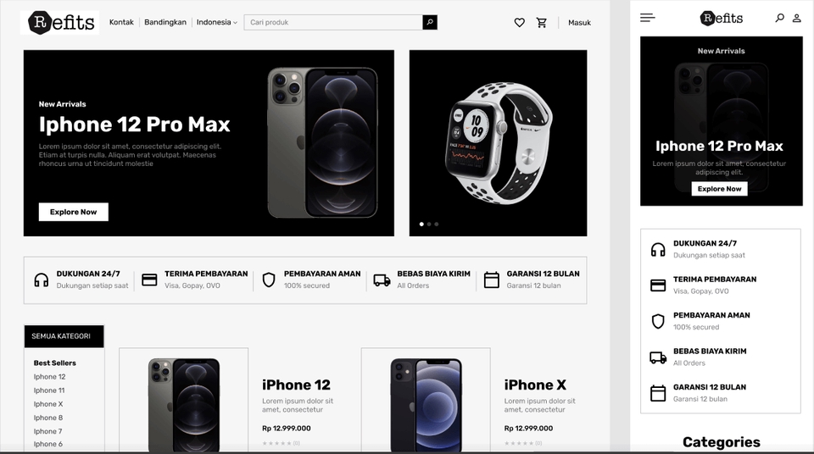Focus the Cari produk search field
The width and height of the screenshot is (814, 454).
[x=333, y=22]
